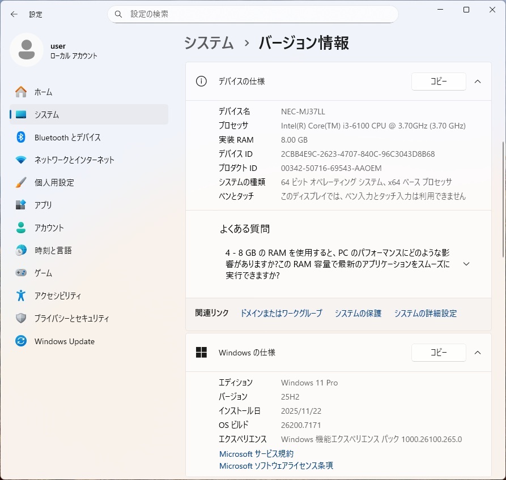Copy device specs with コピー button
The image size is (506, 480).
(439, 82)
